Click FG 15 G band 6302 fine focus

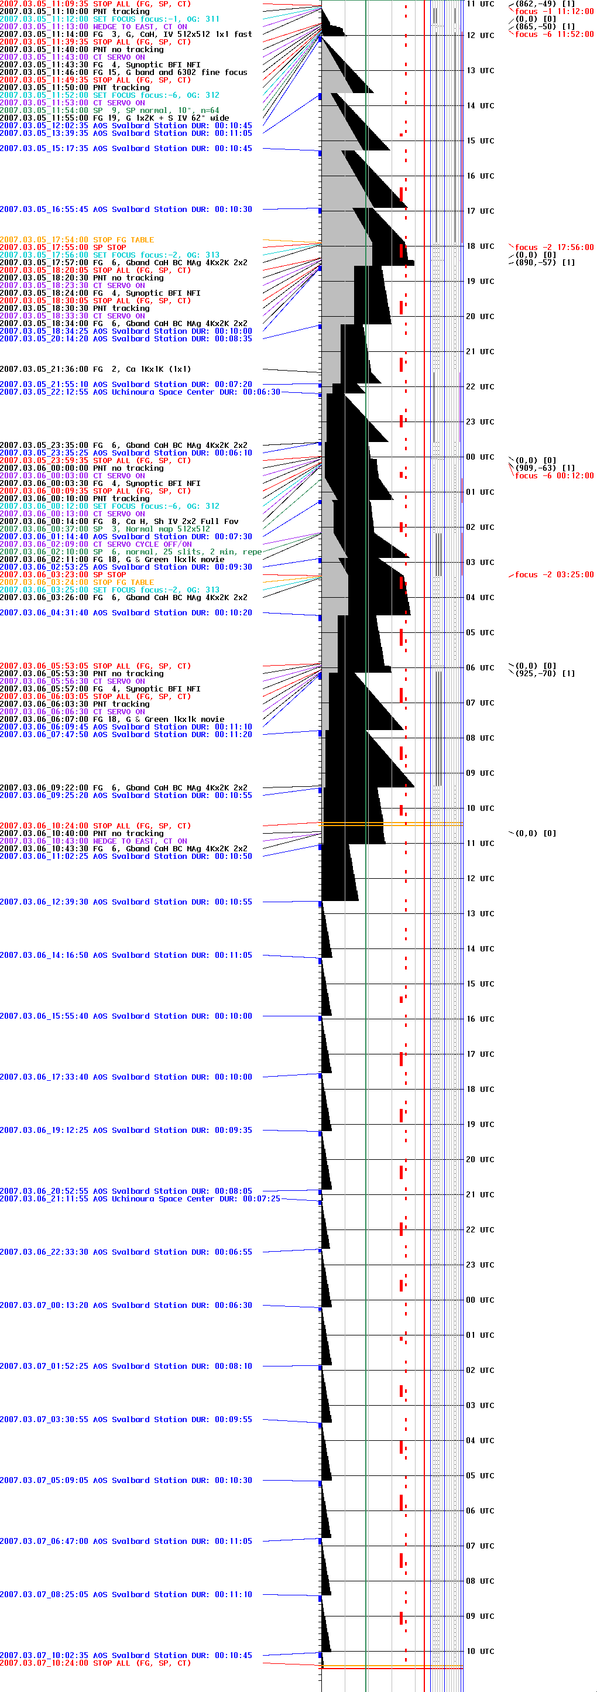pos(123,72)
